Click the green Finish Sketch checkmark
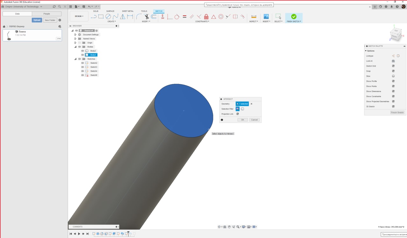Screen dimensions: 407x238 click(294, 17)
